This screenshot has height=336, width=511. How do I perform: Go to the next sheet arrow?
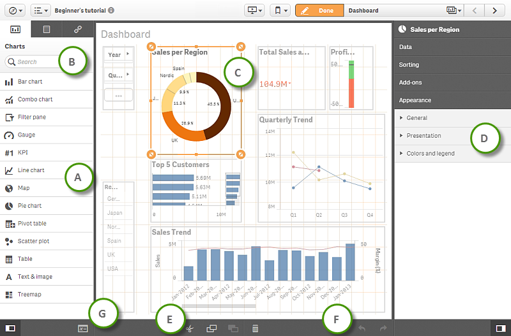(x=494, y=10)
